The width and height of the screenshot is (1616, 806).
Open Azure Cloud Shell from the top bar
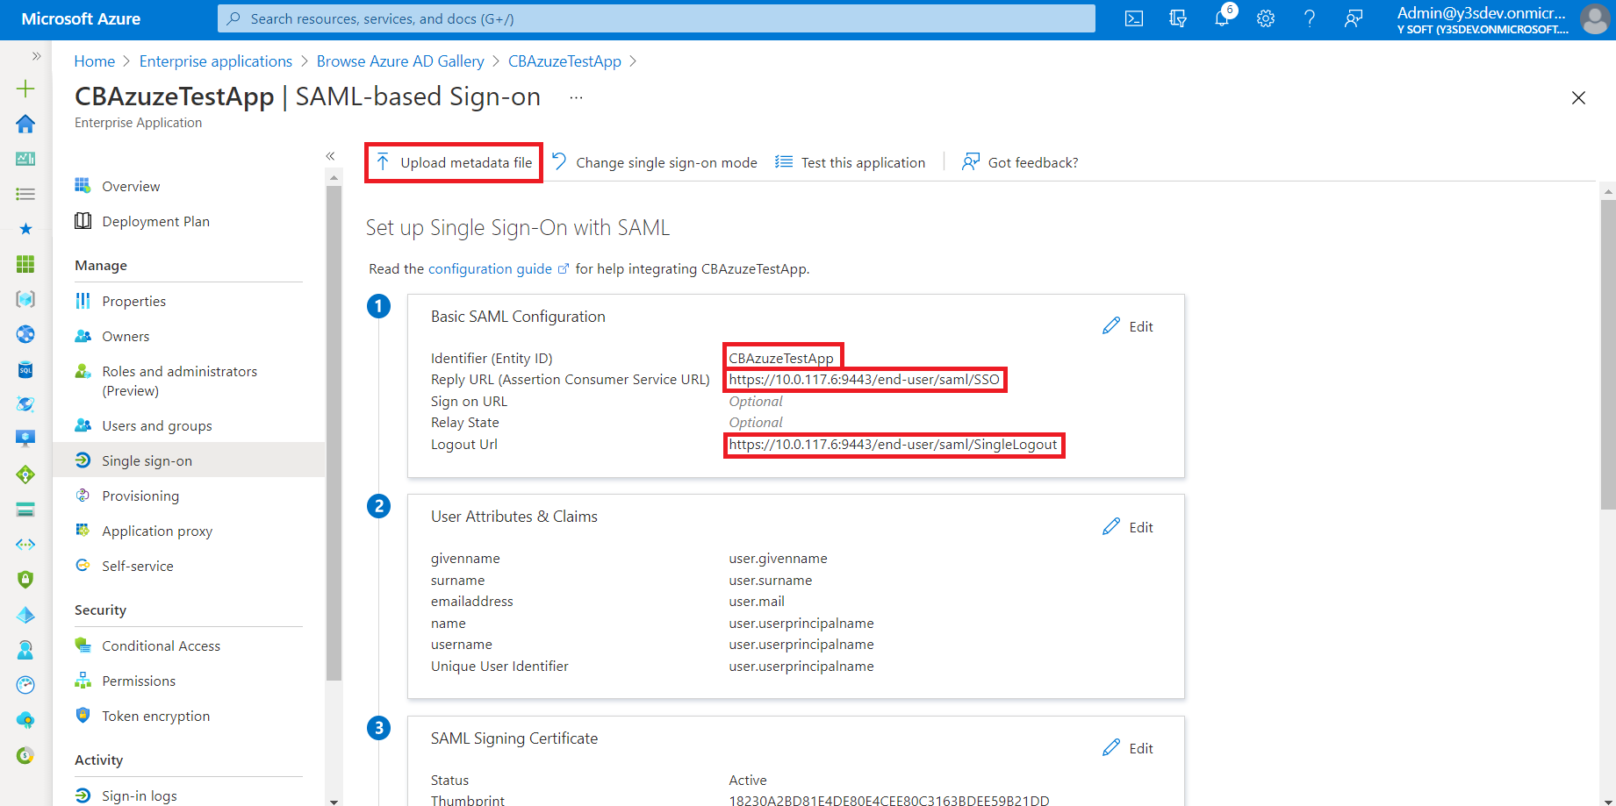click(x=1133, y=18)
